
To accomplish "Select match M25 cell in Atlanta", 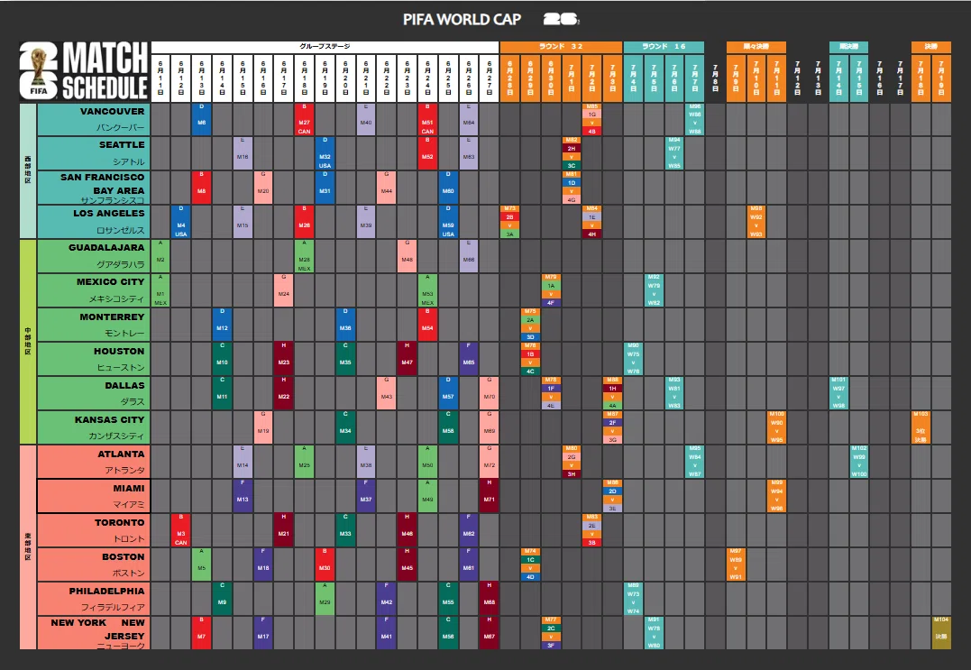I will tap(304, 462).
